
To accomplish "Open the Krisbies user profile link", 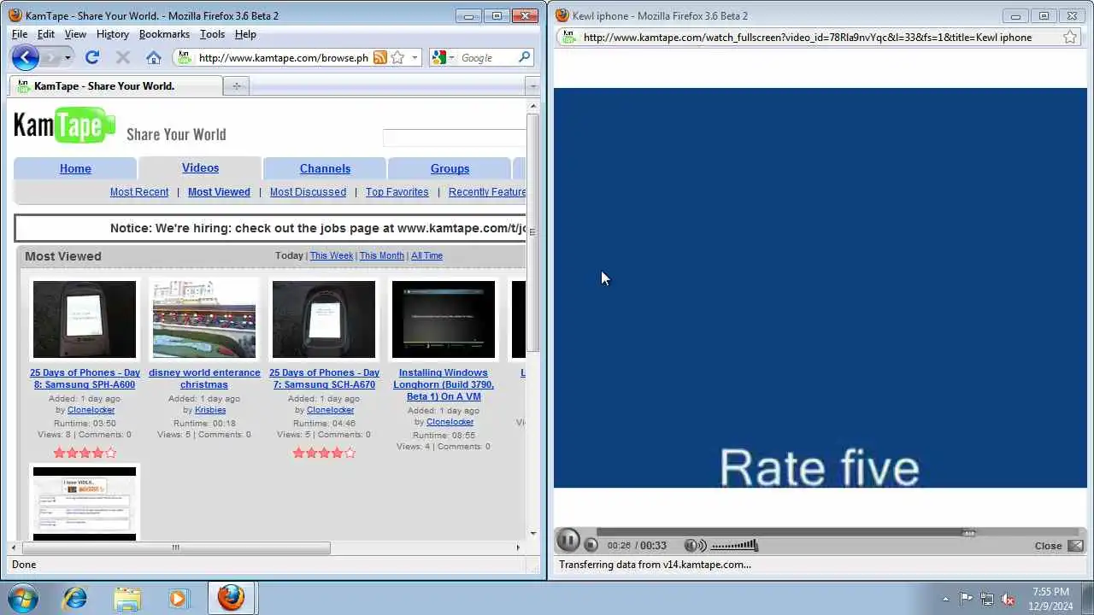I will pos(210,410).
